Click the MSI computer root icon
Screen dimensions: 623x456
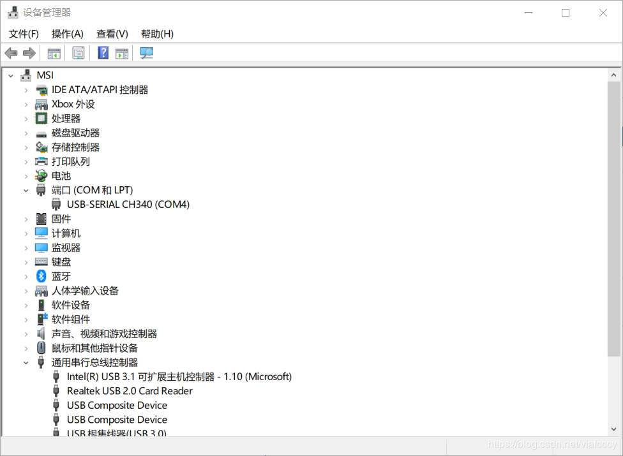click(x=26, y=75)
